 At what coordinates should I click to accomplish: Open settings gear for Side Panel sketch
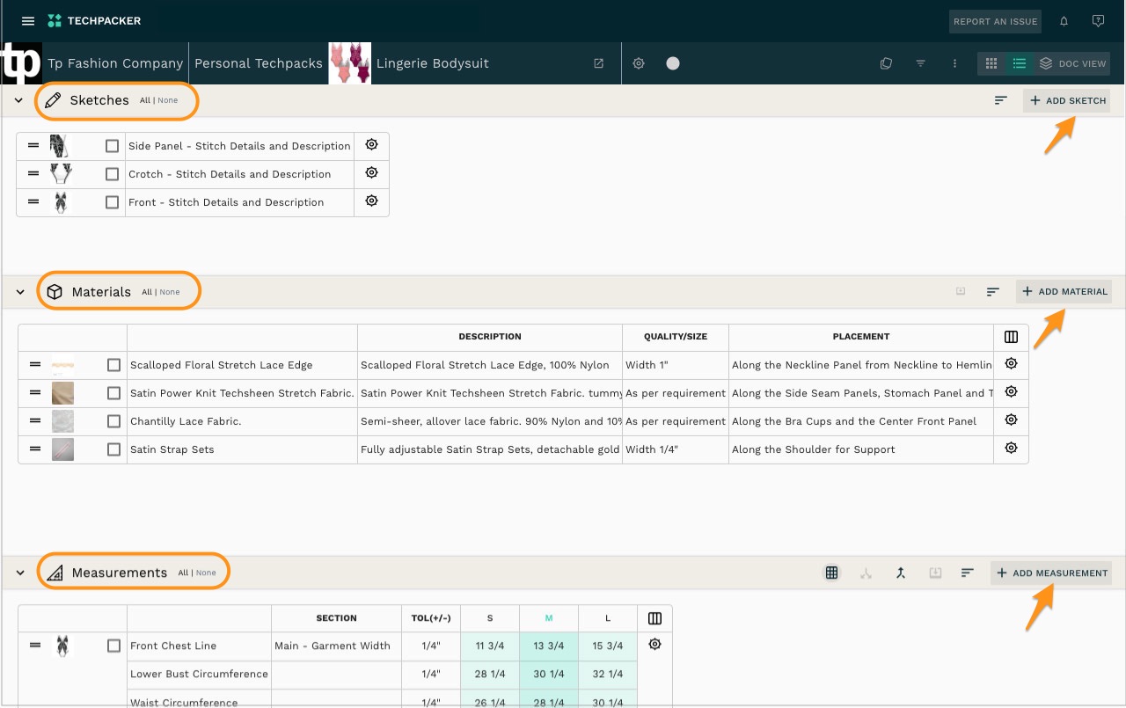click(x=371, y=145)
